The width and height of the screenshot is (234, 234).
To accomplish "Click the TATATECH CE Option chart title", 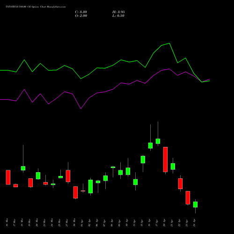I will pyautogui.click(x=36, y=7).
